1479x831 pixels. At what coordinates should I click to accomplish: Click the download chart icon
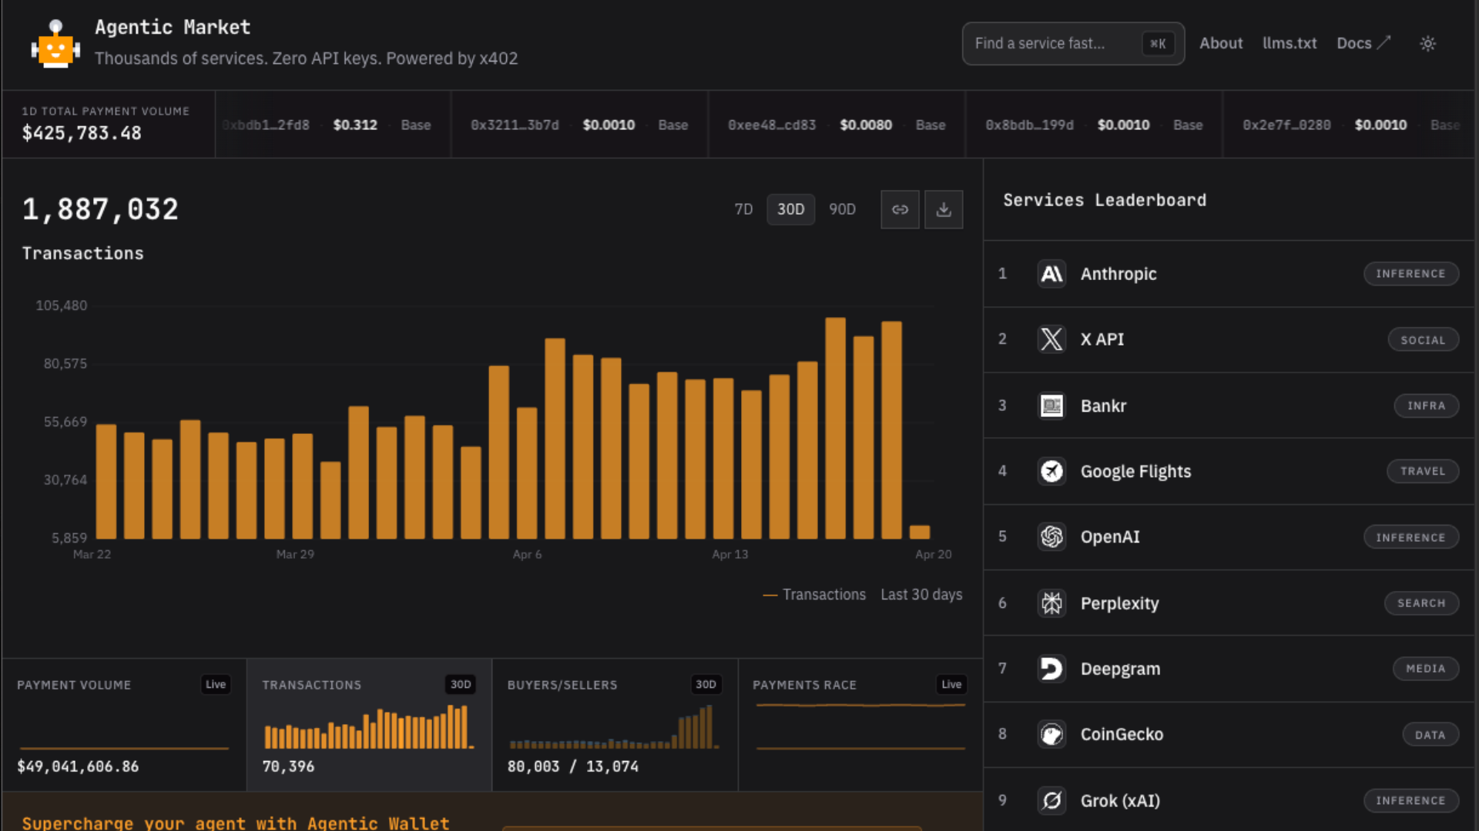coord(944,209)
